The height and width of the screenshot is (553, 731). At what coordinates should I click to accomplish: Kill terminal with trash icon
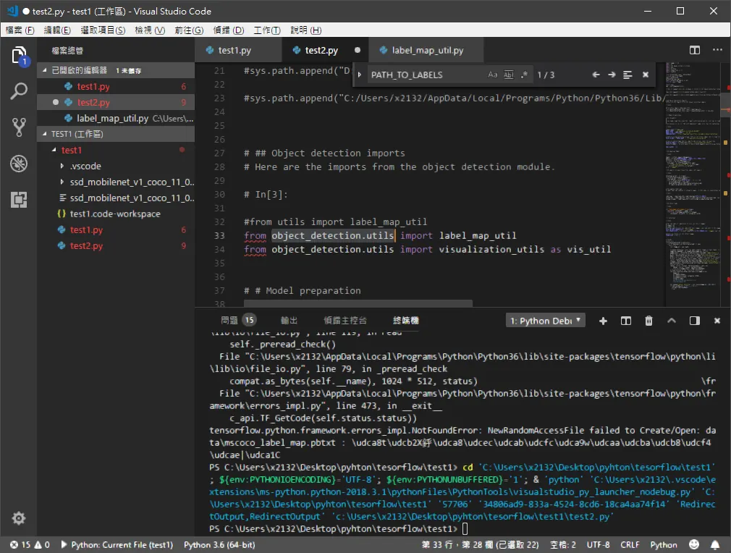pyautogui.click(x=648, y=321)
